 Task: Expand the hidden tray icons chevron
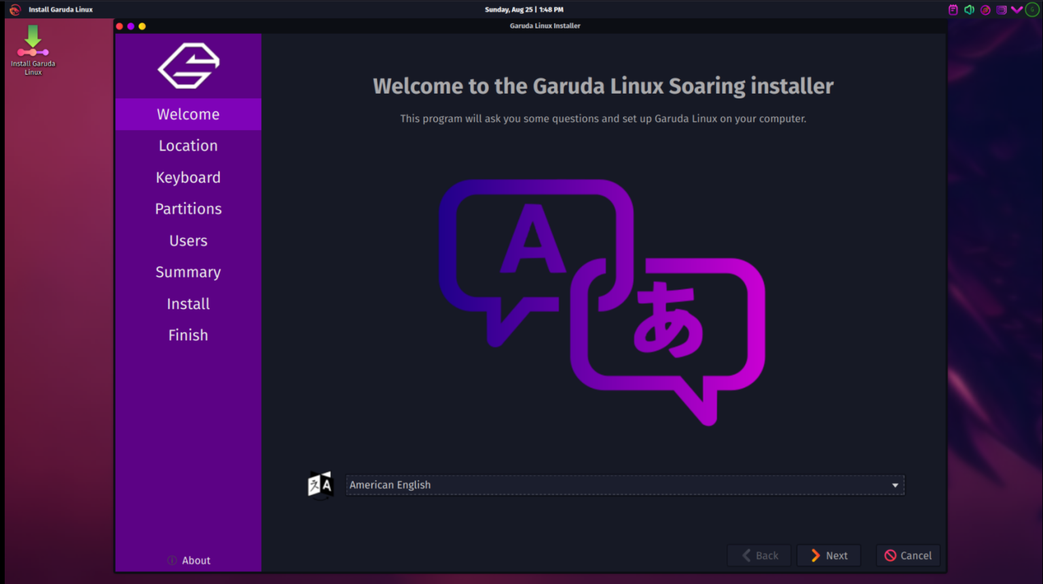(x=1017, y=9)
